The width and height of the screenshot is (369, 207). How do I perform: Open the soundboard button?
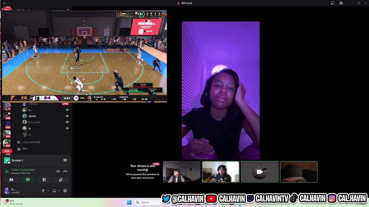click(61, 180)
